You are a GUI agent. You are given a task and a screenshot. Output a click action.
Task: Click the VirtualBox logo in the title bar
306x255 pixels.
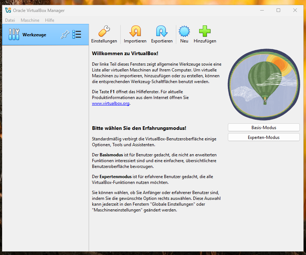8,10
